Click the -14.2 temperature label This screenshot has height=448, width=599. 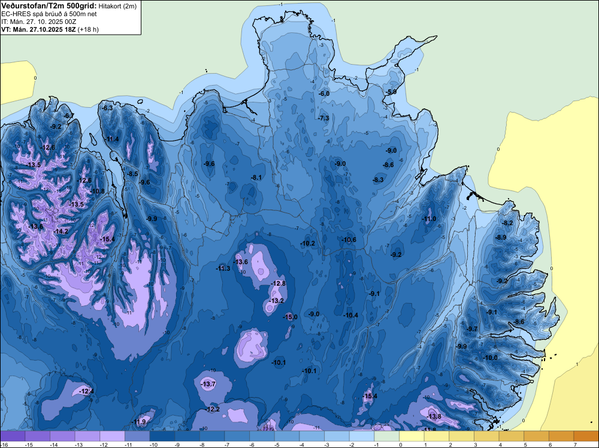tap(61, 231)
